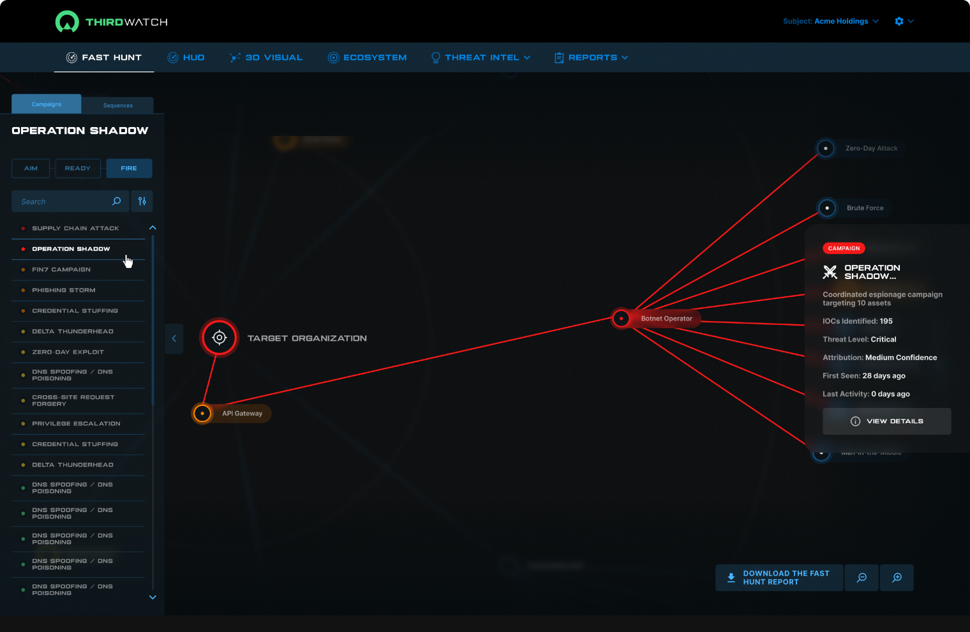This screenshot has width=970, height=632.
Task: Click the campaign list down chevron
Action: [153, 598]
